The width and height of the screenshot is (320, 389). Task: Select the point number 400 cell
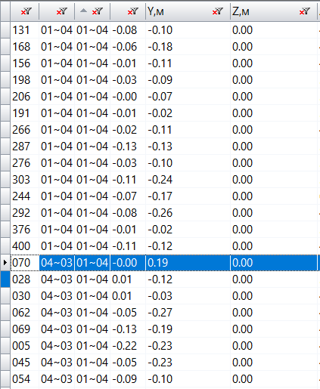25,246
